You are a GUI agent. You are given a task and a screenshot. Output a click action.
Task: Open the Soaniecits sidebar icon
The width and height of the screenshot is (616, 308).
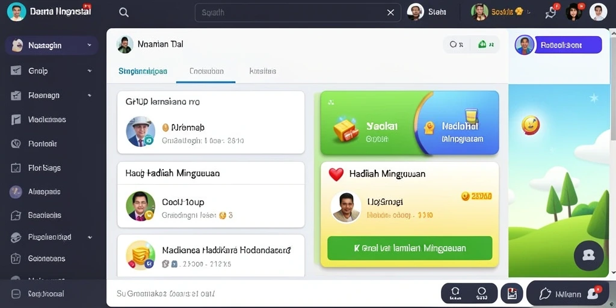pyautogui.click(x=16, y=215)
